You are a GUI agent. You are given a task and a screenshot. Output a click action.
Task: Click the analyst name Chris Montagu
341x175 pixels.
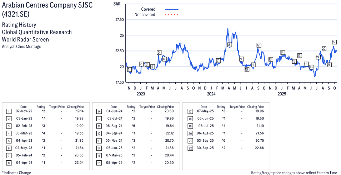(x=29, y=47)
